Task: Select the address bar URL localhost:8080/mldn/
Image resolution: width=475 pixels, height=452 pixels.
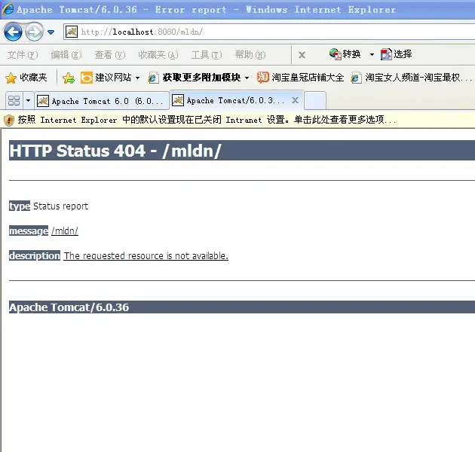Action: point(142,32)
